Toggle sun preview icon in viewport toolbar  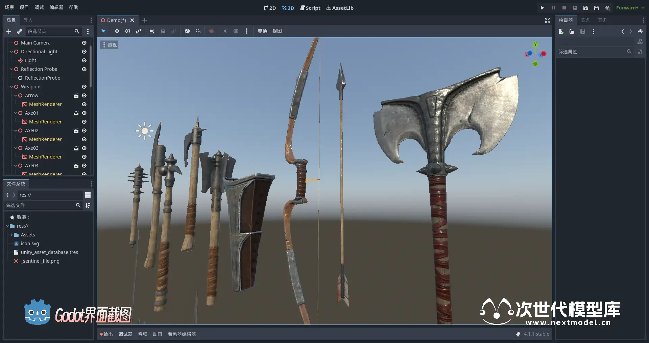click(225, 31)
